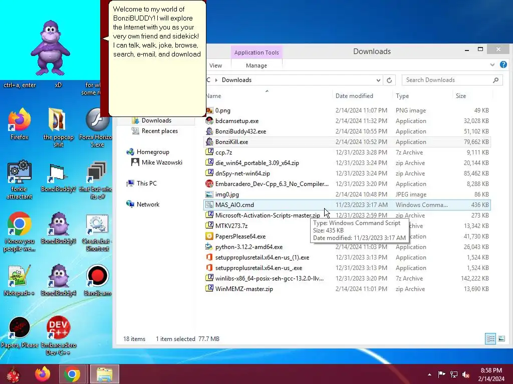
Task: Open 'the popcap shit' folder icon
Action: pos(58,126)
